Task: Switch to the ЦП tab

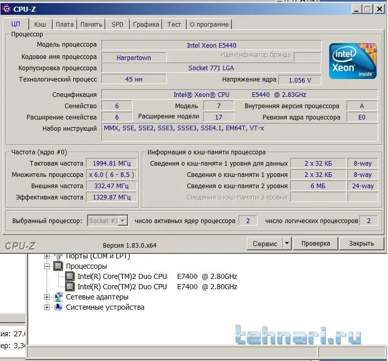Action: [x=15, y=24]
